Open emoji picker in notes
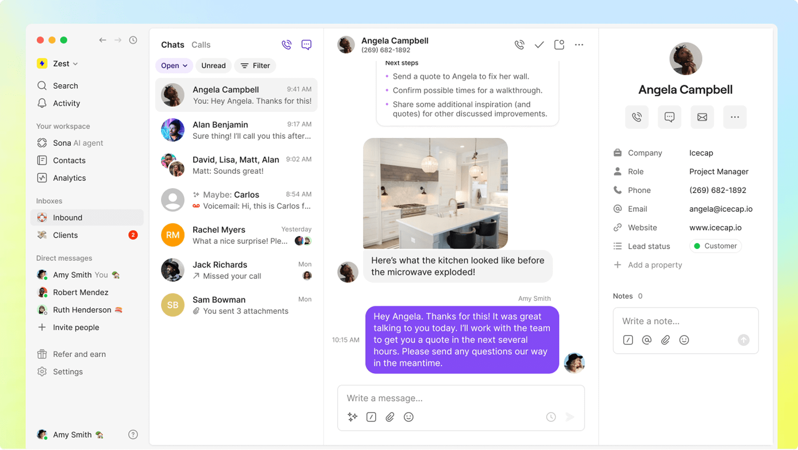This screenshot has width=798, height=450. click(684, 340)
